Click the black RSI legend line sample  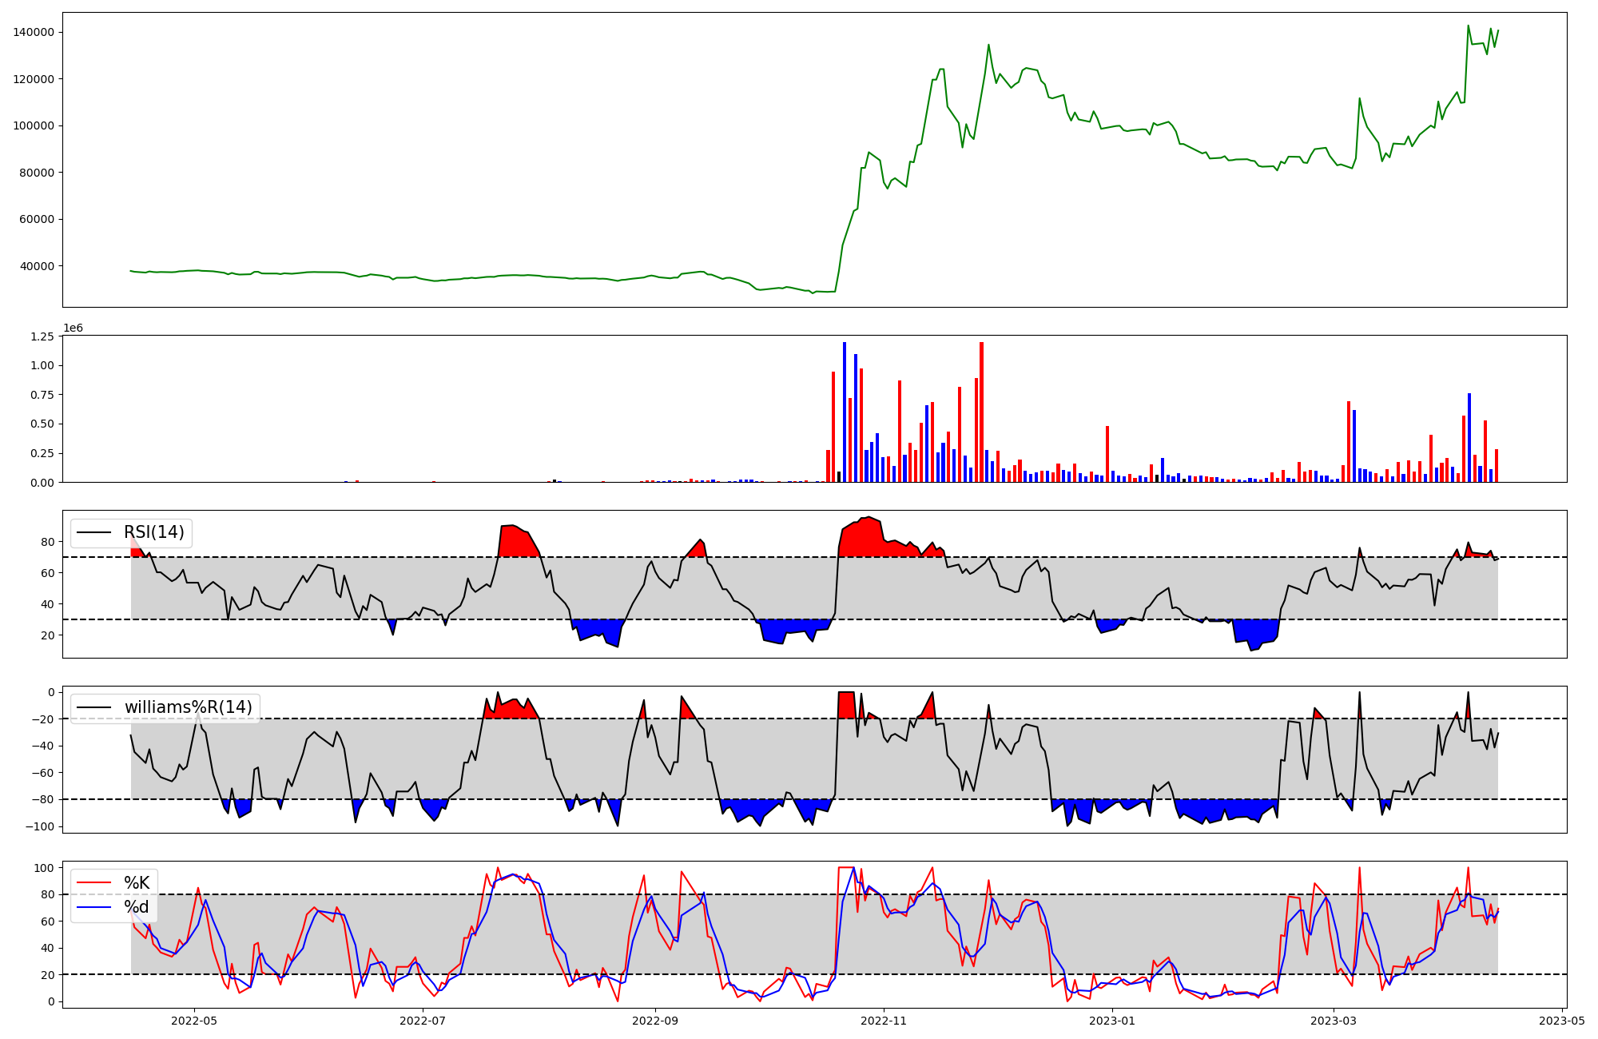(x=93, y=532)
